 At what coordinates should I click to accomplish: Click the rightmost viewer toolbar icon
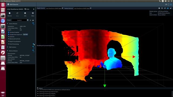pos(171,8)
